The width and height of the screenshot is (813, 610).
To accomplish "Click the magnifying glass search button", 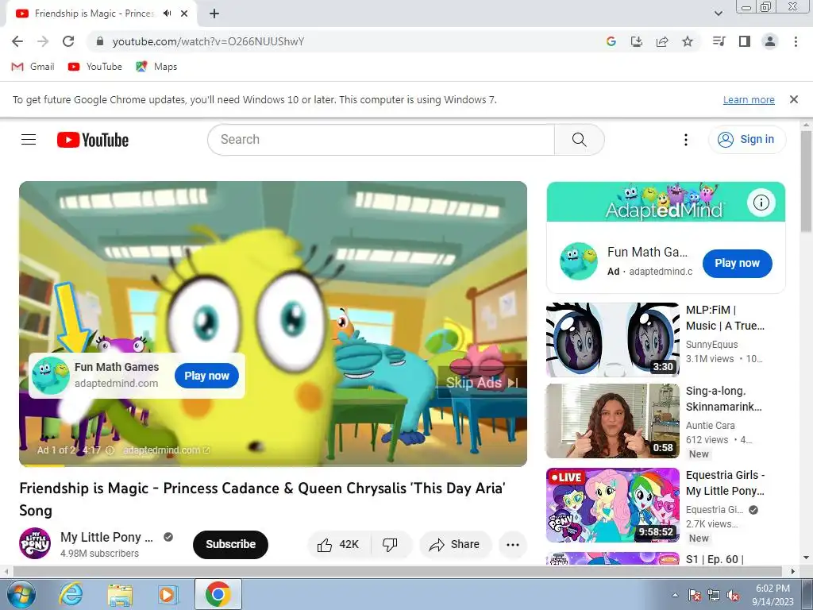I will coord(579,140).
